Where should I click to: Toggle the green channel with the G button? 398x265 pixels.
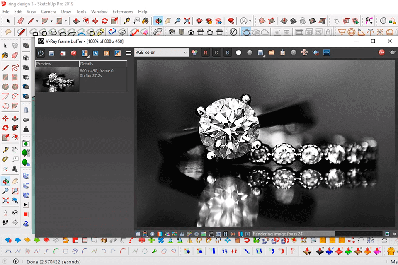(x=216, y=53)
